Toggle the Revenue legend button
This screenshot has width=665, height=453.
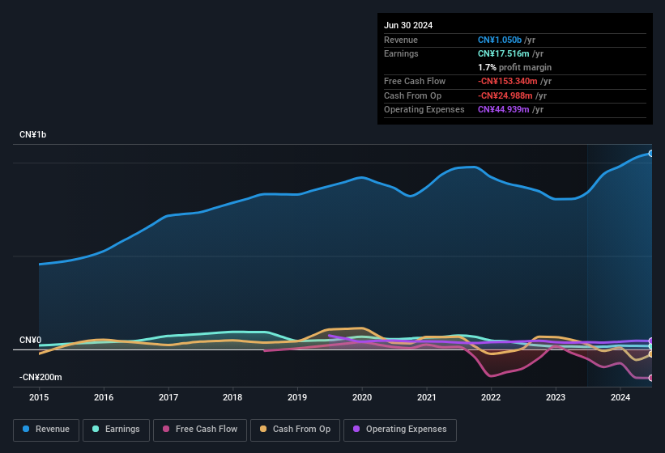46,430
